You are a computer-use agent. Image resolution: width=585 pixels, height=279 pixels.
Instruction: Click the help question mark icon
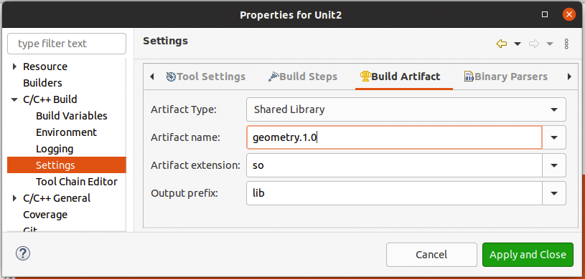[23, 254]
